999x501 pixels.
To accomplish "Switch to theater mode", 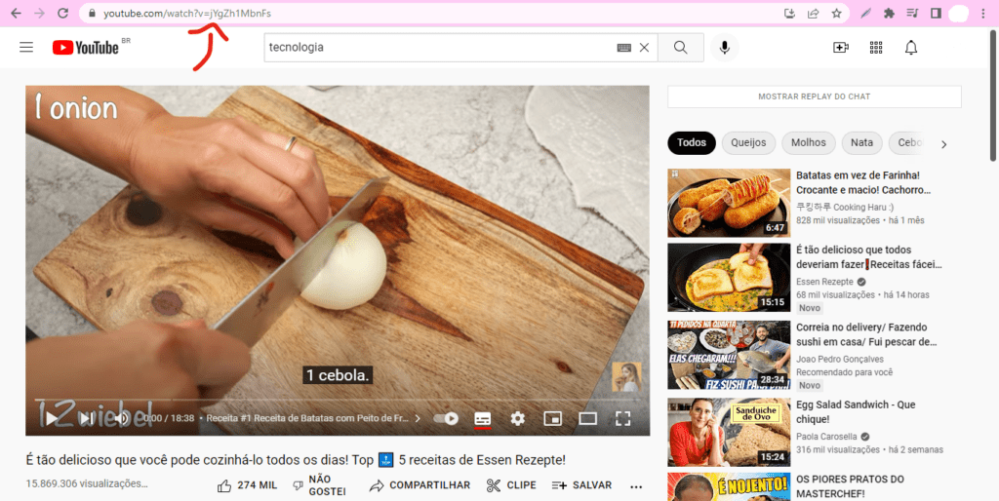I will 587,418.
